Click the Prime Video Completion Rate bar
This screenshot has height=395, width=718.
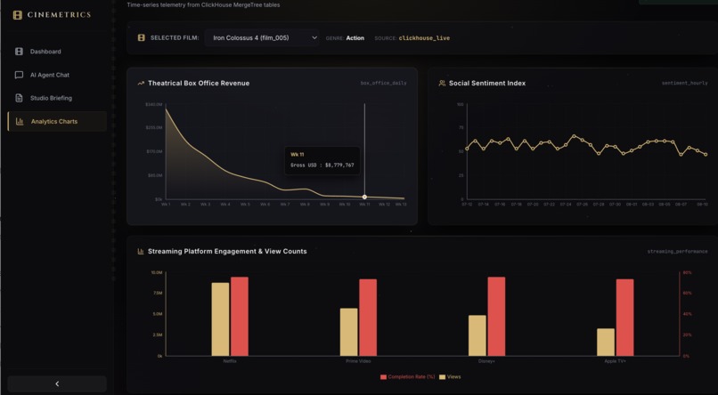[x=368, y=318]
